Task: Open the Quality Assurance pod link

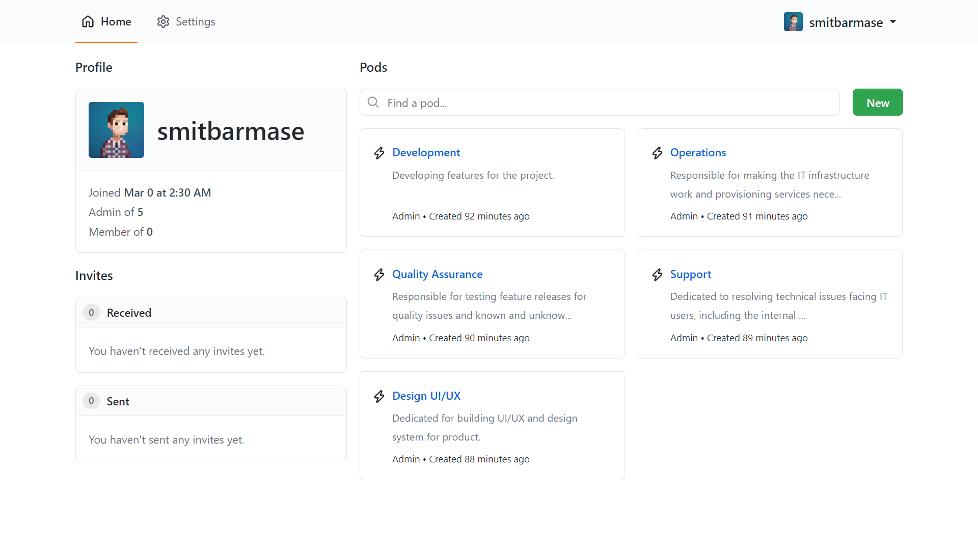Action: click(437, 274)
